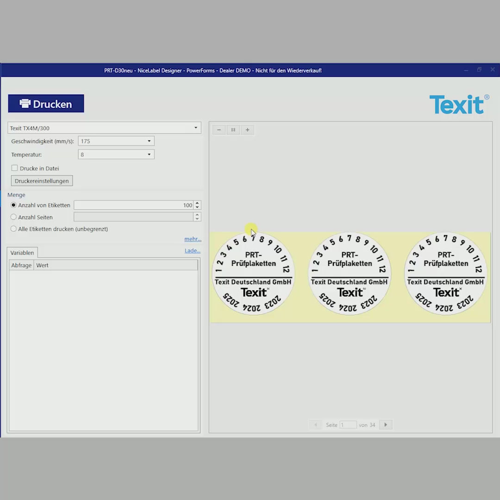This screenshot has width=500, height=500.
Task: Select Anzahl von Etiketten radio option
Action: 13,205
